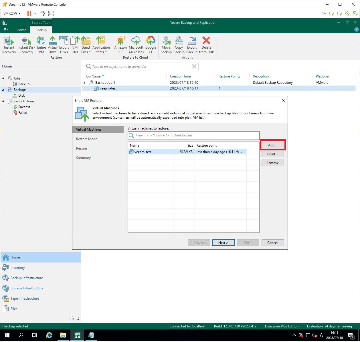Show hidden system tray icons
This screenshot has height=342, width=360.
294,335
